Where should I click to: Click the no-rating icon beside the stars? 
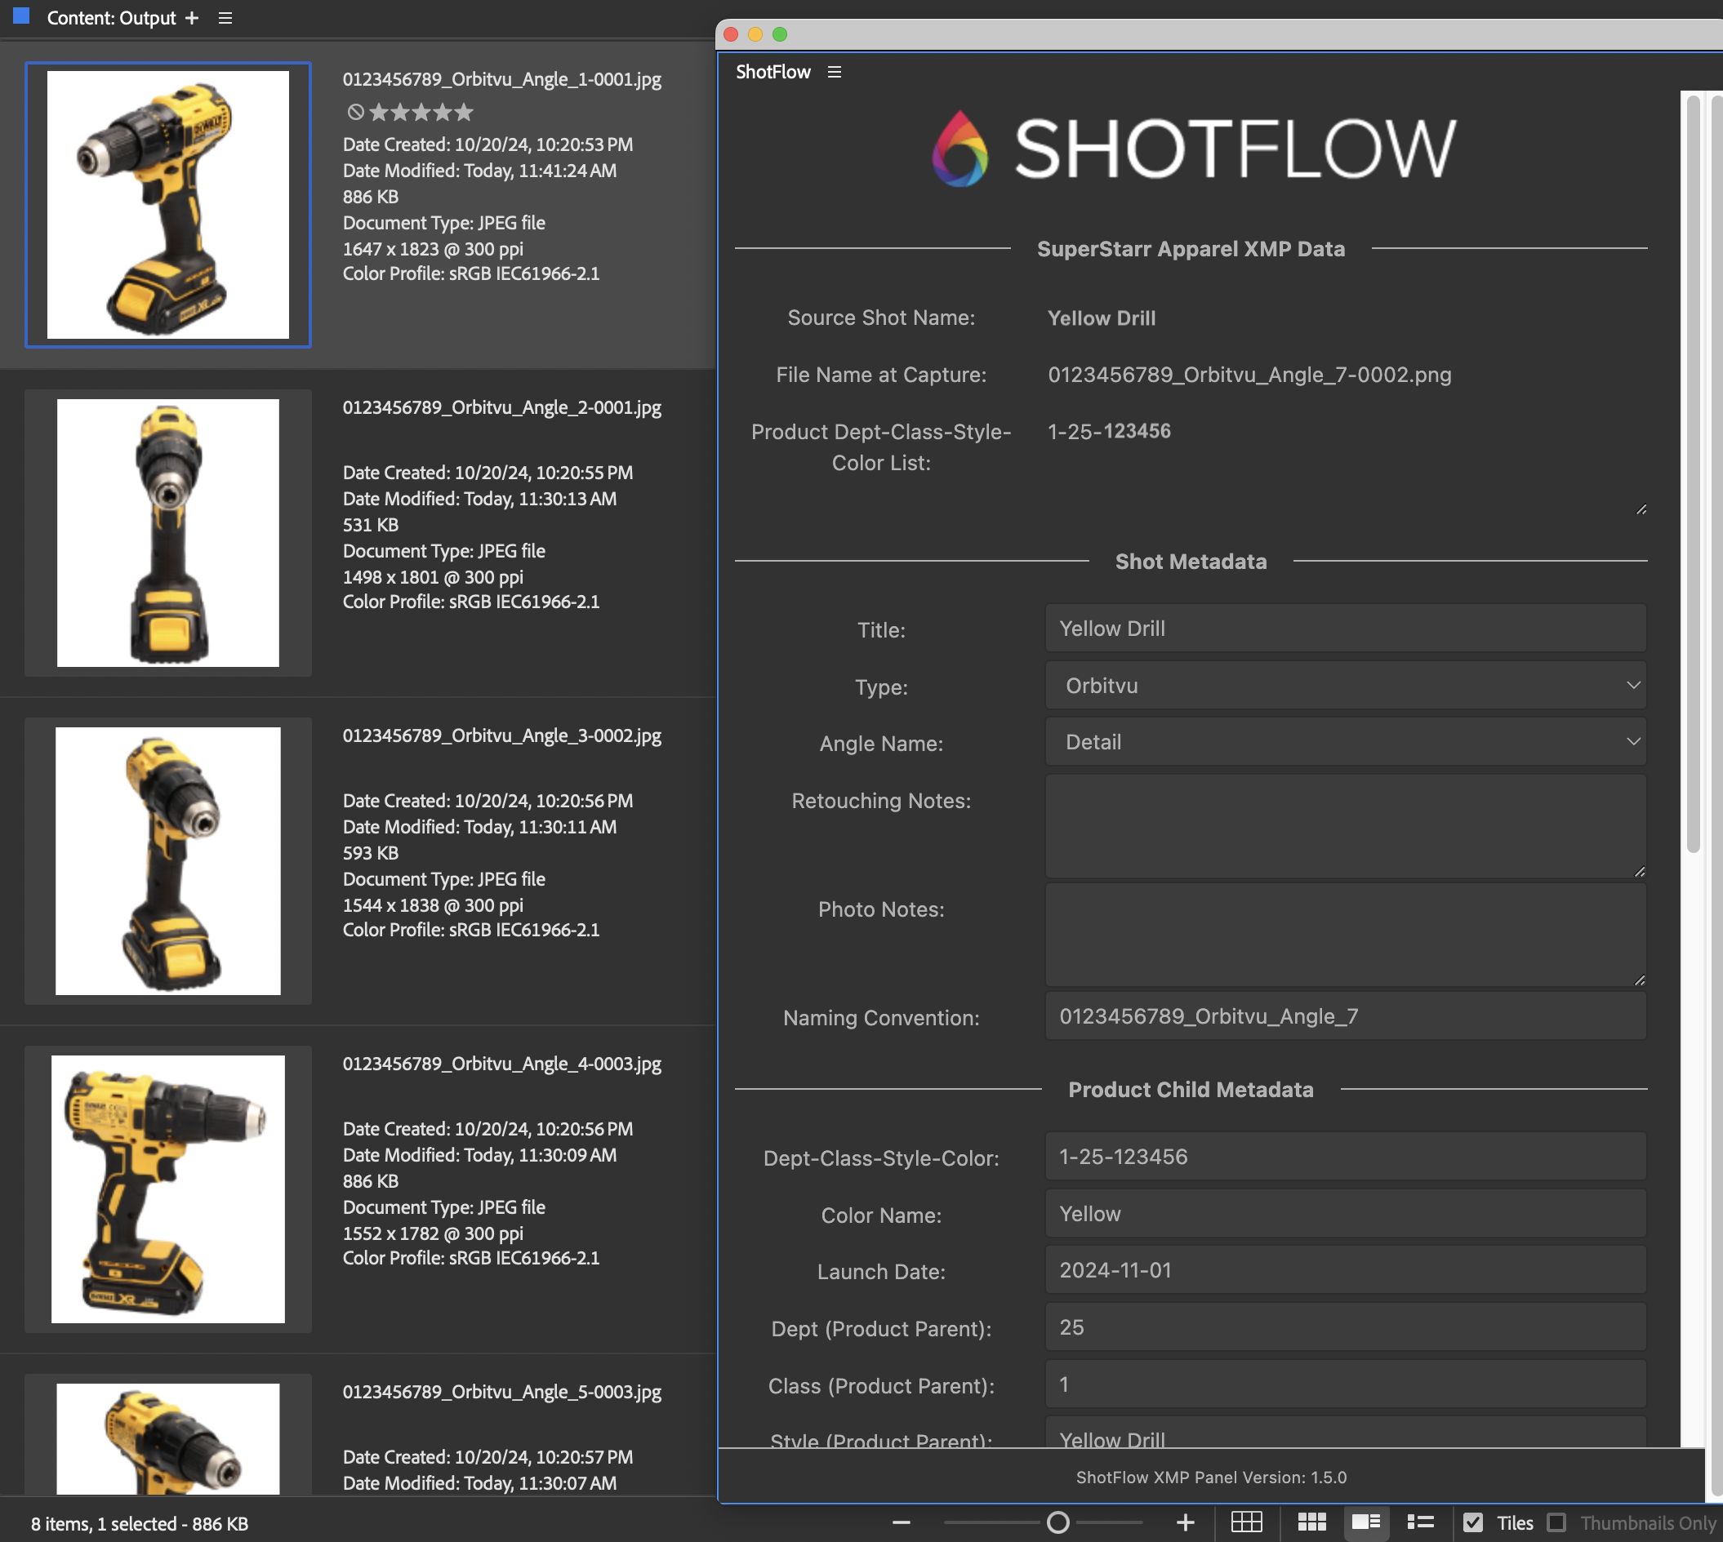(355, 112)
